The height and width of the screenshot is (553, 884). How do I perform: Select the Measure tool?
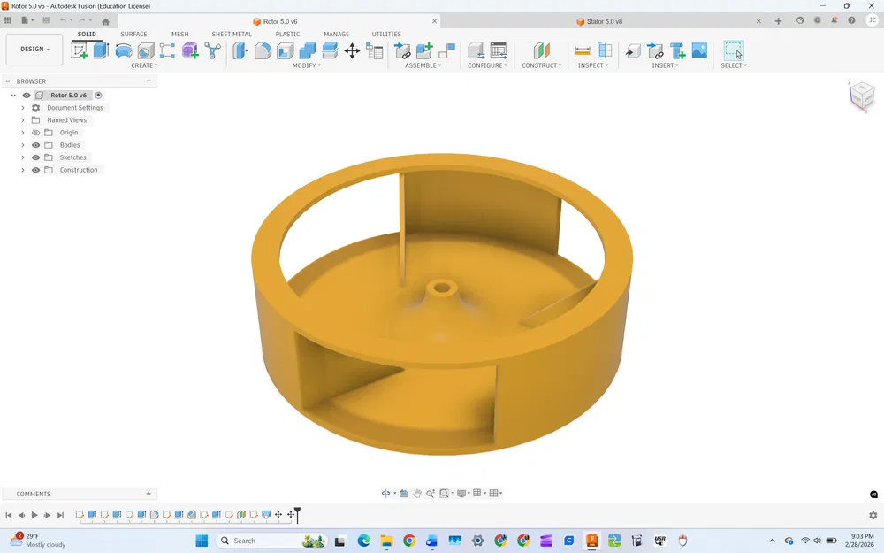(583, 50)
